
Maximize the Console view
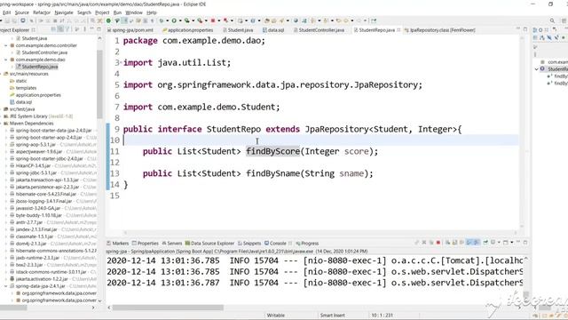point(525,243)
